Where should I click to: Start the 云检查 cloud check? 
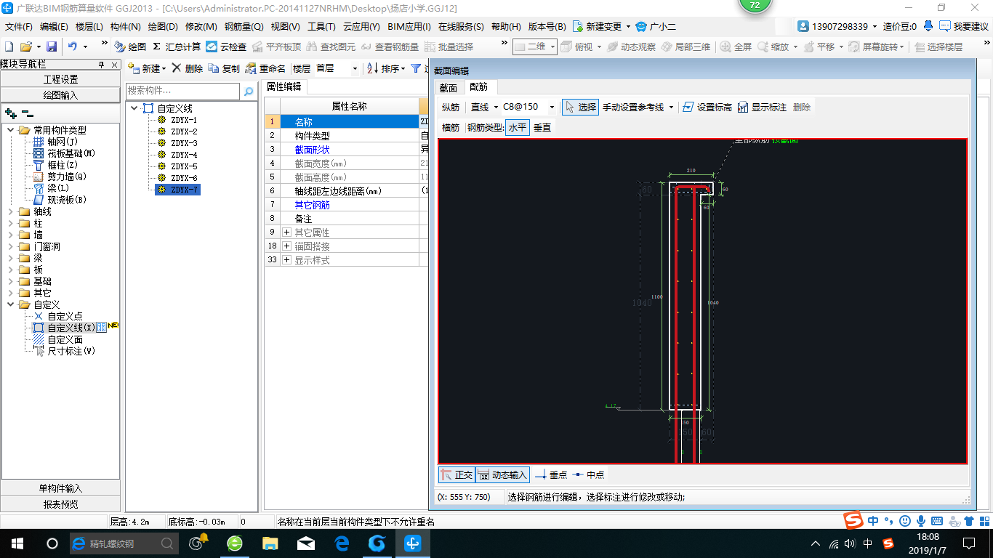pyautogui.click(x=226, y=46)
